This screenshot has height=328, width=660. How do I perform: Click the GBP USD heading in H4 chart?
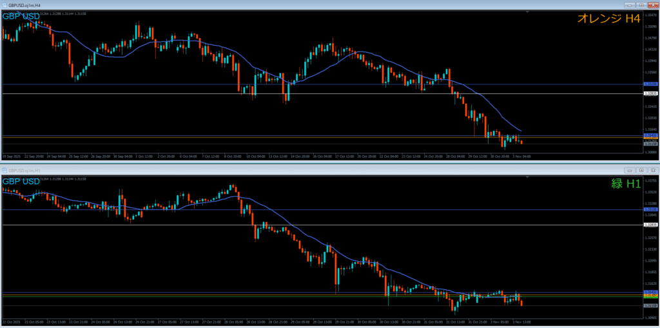pyautogui.click(x=21, y=17)
